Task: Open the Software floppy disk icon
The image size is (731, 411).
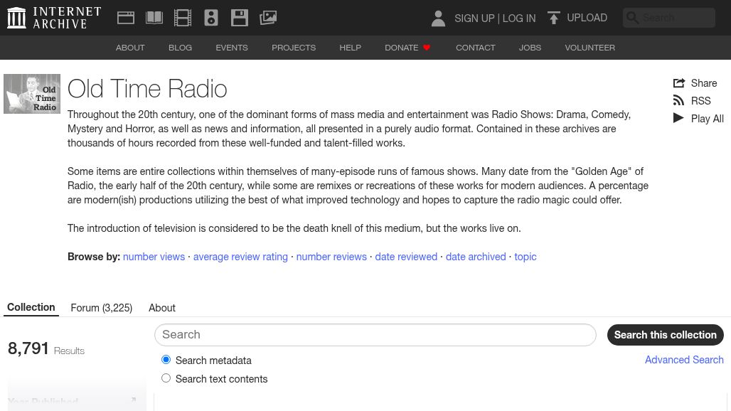Action: pos(240,18)
